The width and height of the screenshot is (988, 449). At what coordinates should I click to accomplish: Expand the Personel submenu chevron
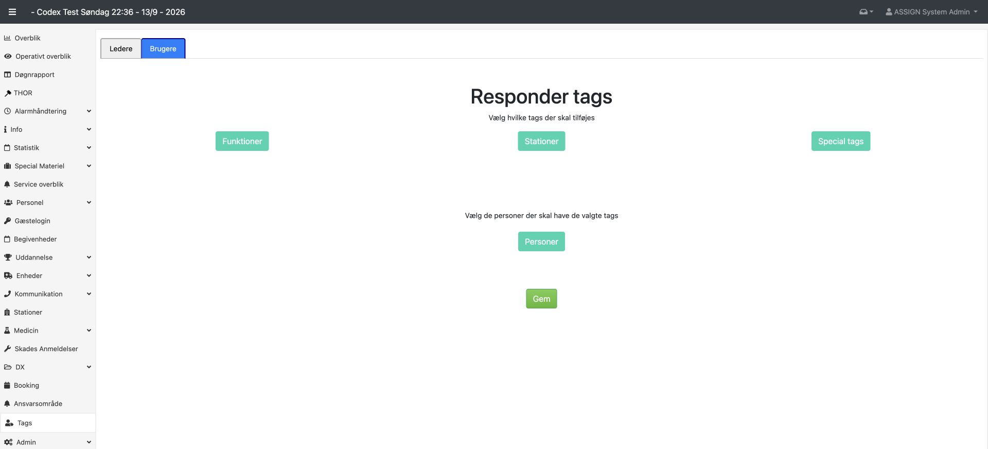[x=89, y=203]
